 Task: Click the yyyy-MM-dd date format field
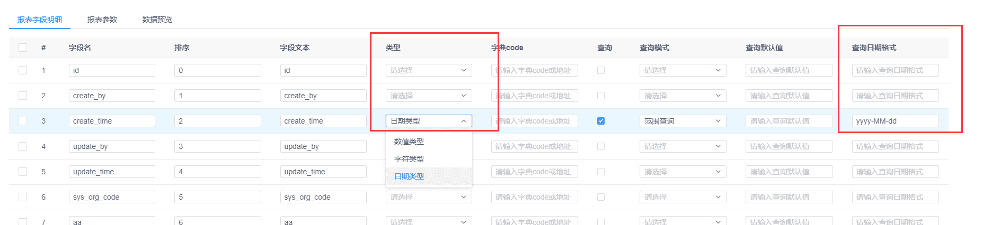click(896, 121)
